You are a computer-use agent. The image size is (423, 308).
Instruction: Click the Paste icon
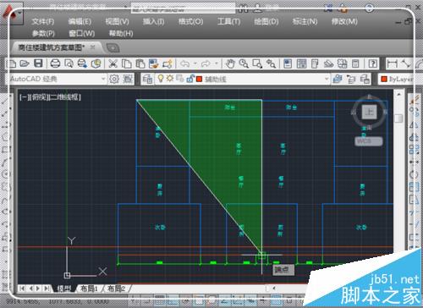pyautogui.click(x=140, y=63)
